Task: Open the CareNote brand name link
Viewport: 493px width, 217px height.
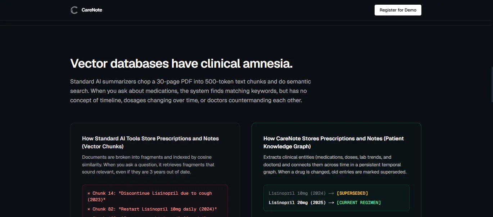Action: [92, 10]
